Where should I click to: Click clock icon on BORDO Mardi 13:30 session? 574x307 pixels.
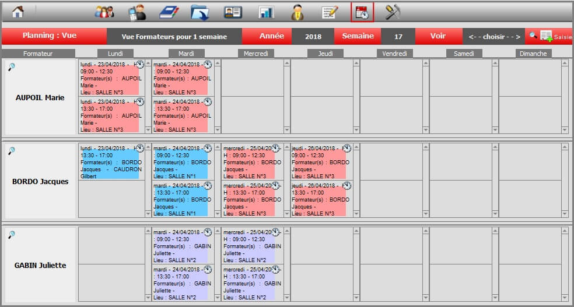(x=208, y=186)
